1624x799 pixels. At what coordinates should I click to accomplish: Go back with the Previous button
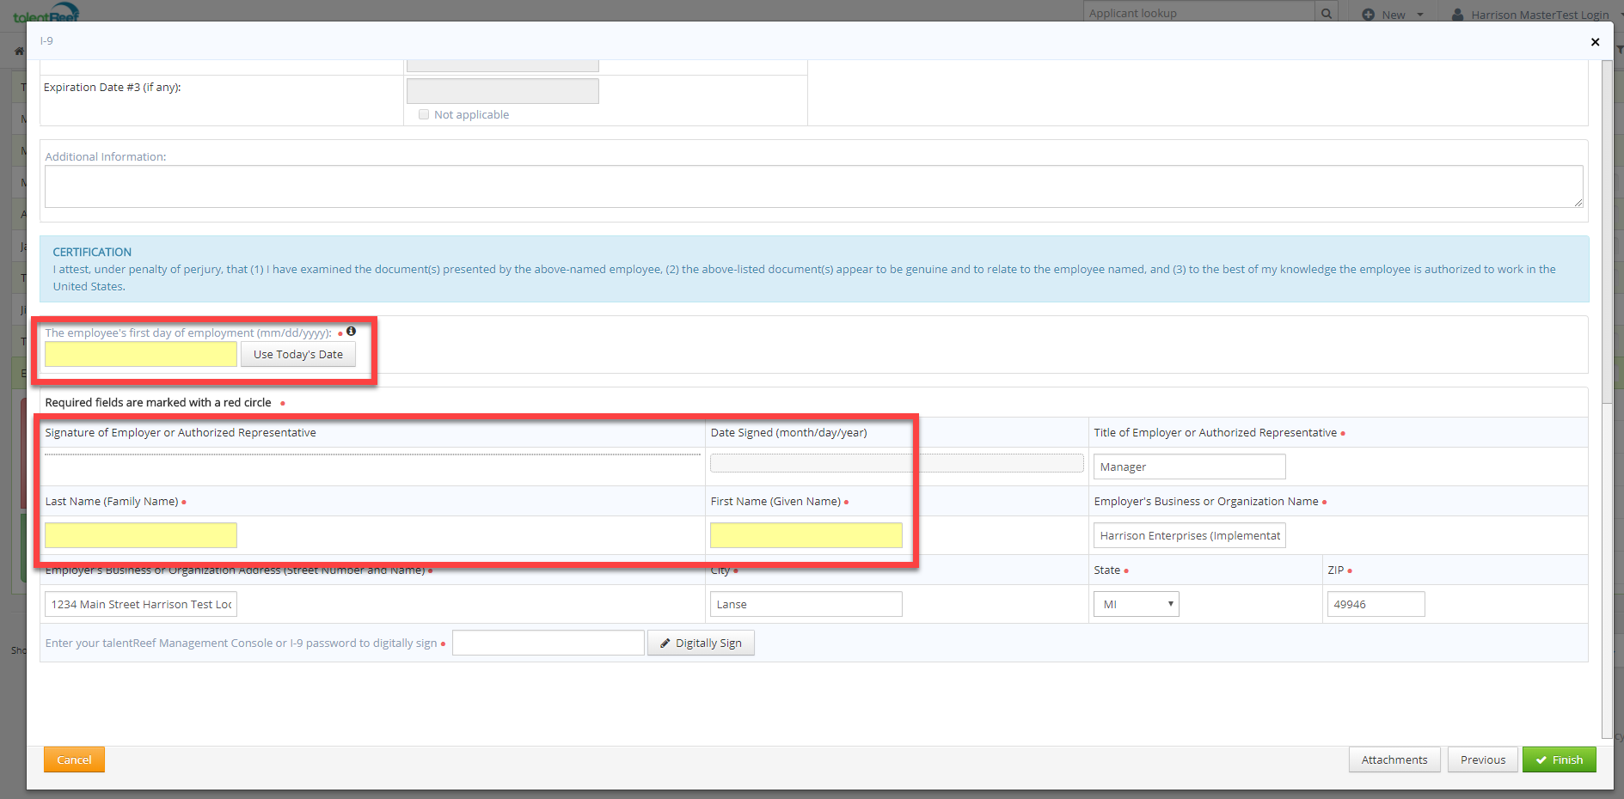coord(1482,760)
